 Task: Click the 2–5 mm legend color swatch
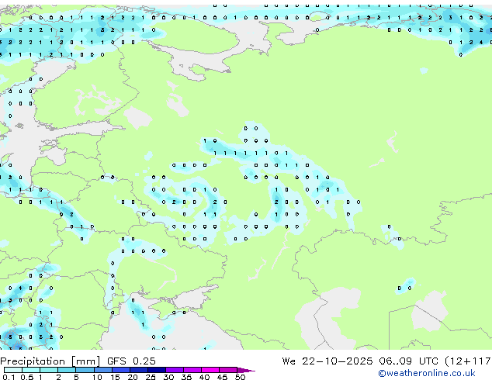(x=67, y=370)
